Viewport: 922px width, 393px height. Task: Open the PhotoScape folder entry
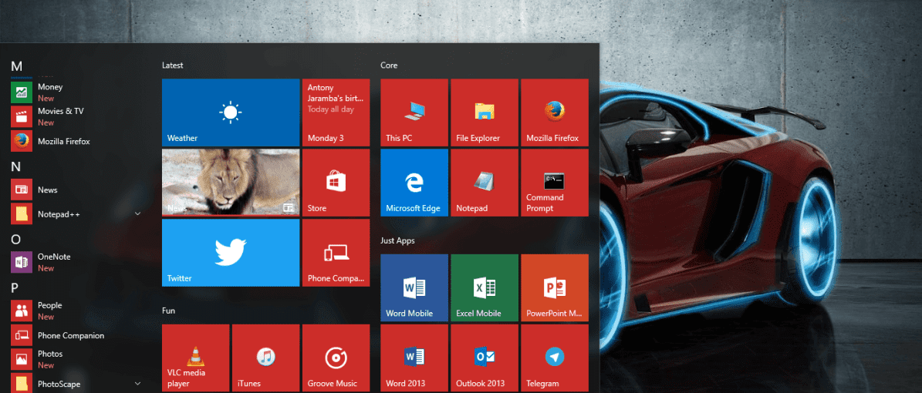coord(76,384)
